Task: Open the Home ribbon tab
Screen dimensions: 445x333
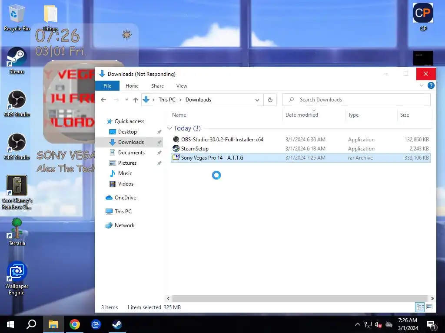Action: 132,86
